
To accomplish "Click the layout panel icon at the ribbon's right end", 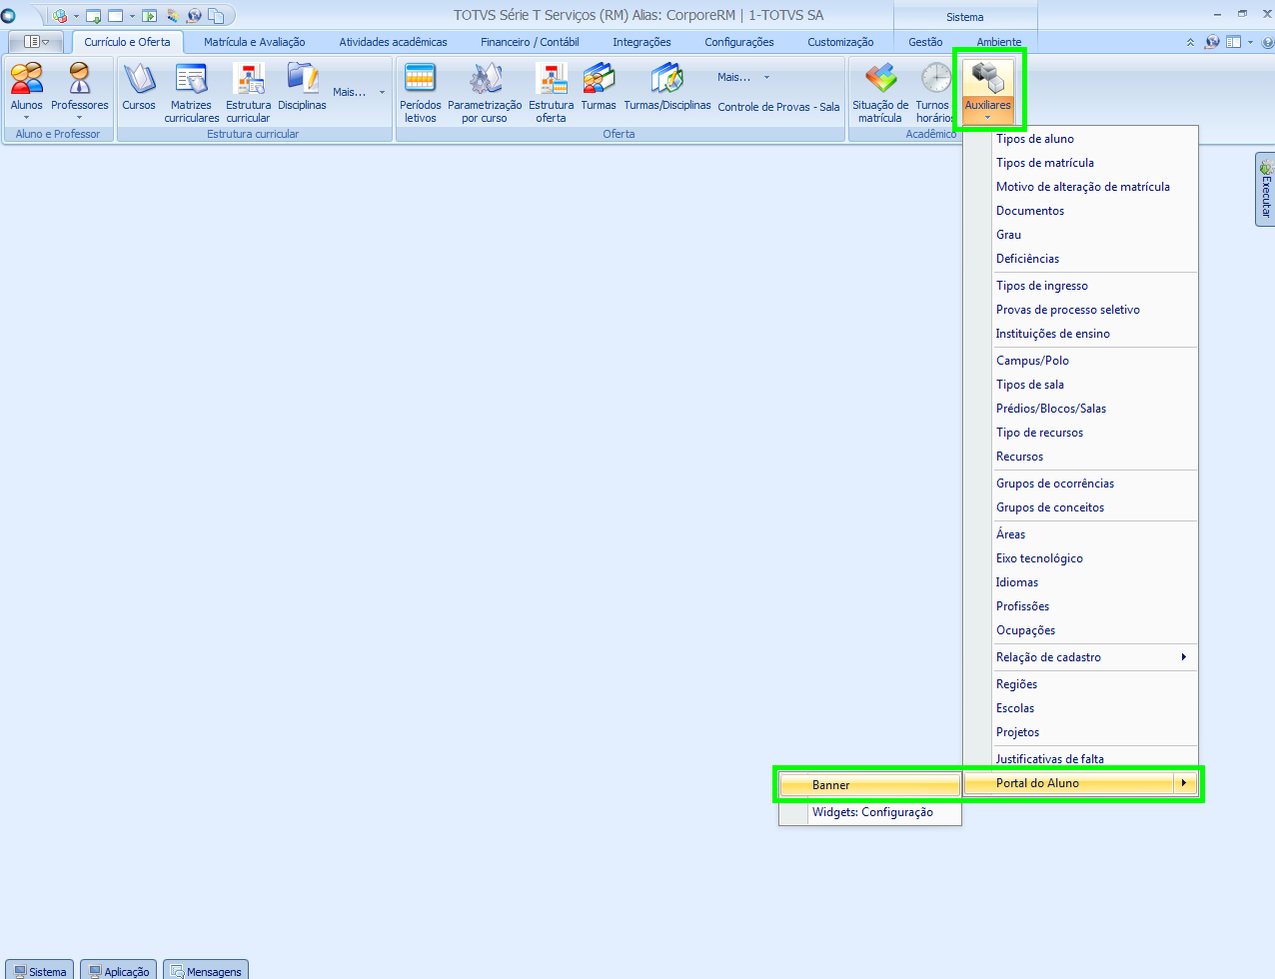I will tap(1234, 42).
